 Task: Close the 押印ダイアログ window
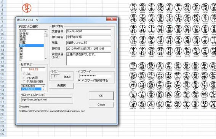point(112,19)
